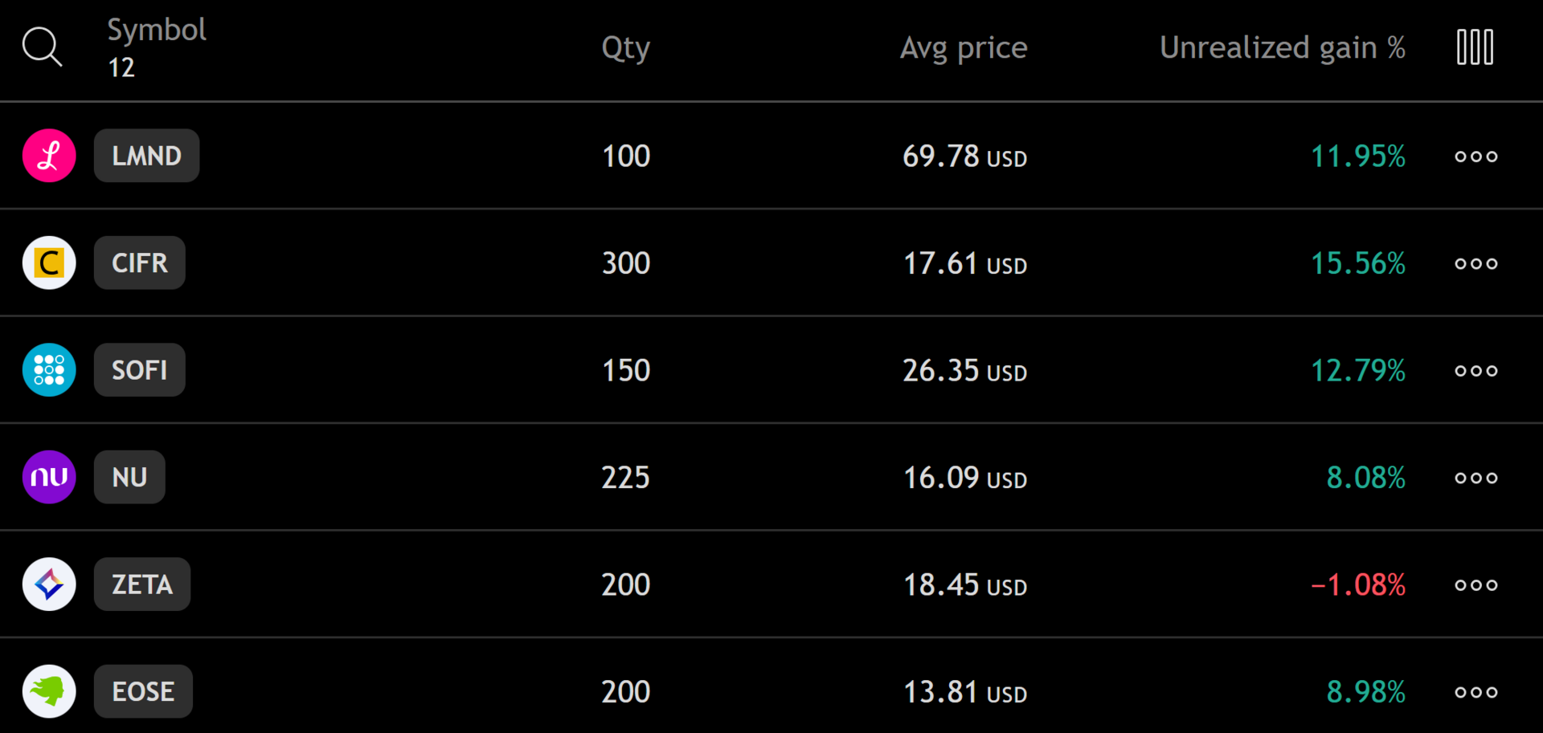Click the Lemonade logo for LMND
The width and height of the screenshot is (1543, 733).
point(49,155)
